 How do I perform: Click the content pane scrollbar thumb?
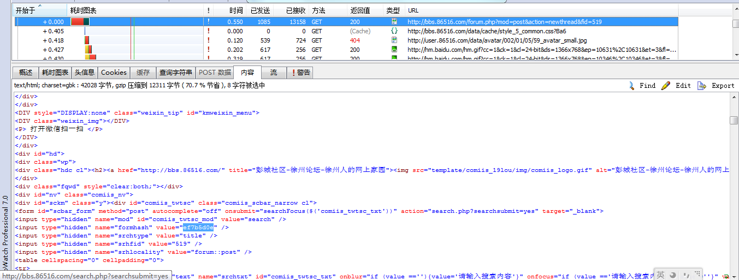pyautogui.click(x=734, y=120)
